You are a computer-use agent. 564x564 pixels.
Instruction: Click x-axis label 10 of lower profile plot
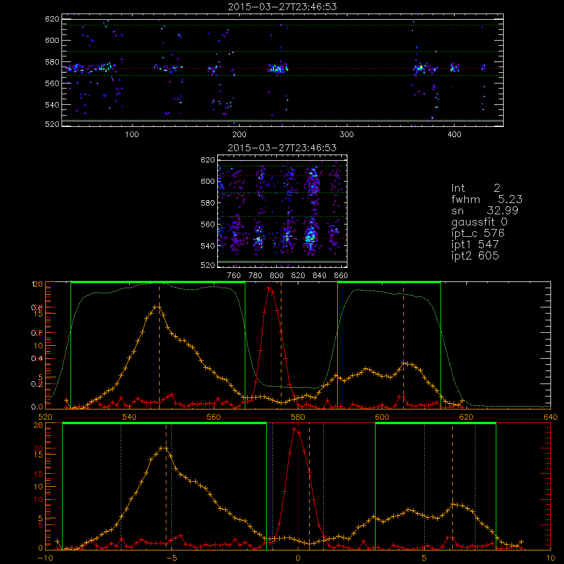click(550, 558)
